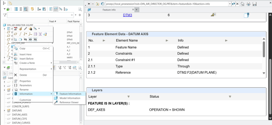This screenshot has height=125, width=272.
Task: Open the Layer column filter dropdown
Action: 128,96
